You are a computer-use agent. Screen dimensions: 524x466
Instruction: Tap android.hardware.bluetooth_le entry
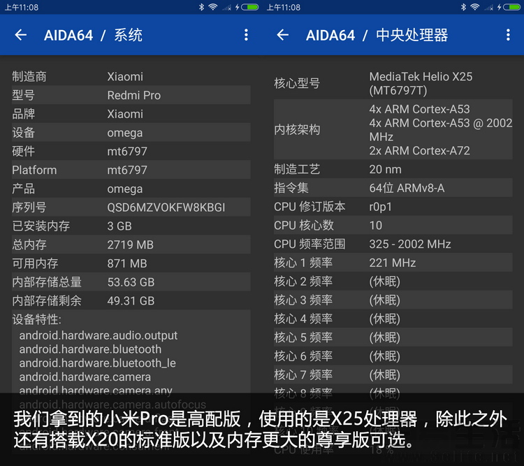(x=98, y=363)
